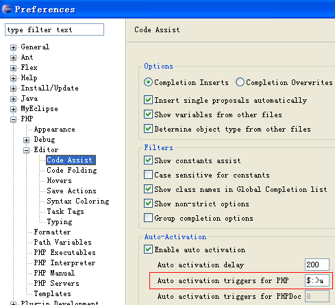Open the Appearance page under PHP
Viewport: 335px width, 305px height.
tap(54, 129)
